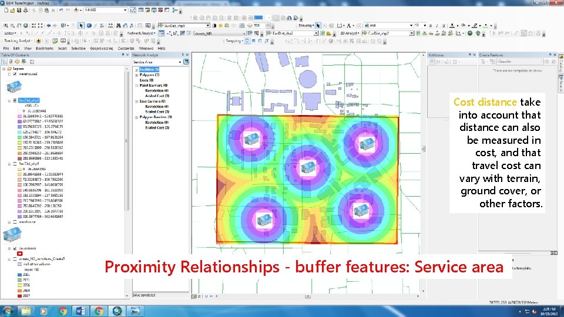The image size is (564, 317).
Task: Open a map document with folder icon
Action: pos(12,10)
